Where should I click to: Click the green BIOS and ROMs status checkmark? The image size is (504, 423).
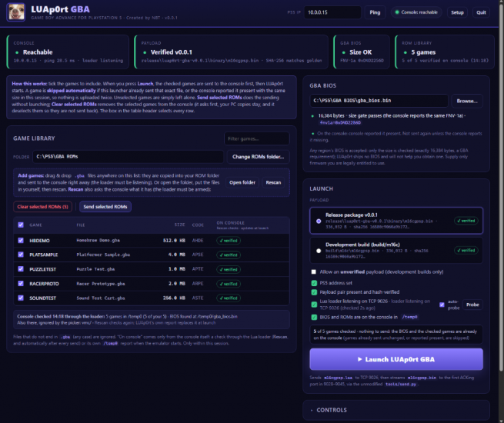314,317
